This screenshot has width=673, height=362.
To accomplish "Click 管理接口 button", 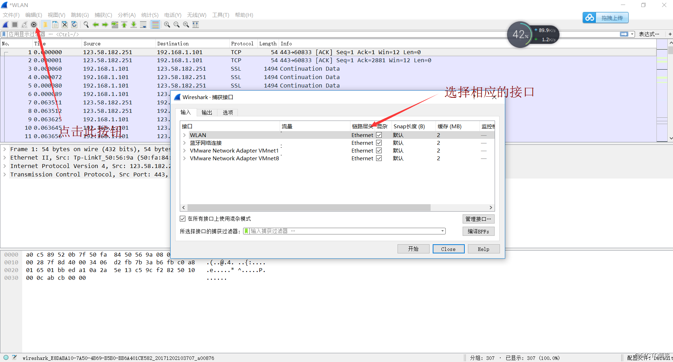I will [x=478, y=219].
